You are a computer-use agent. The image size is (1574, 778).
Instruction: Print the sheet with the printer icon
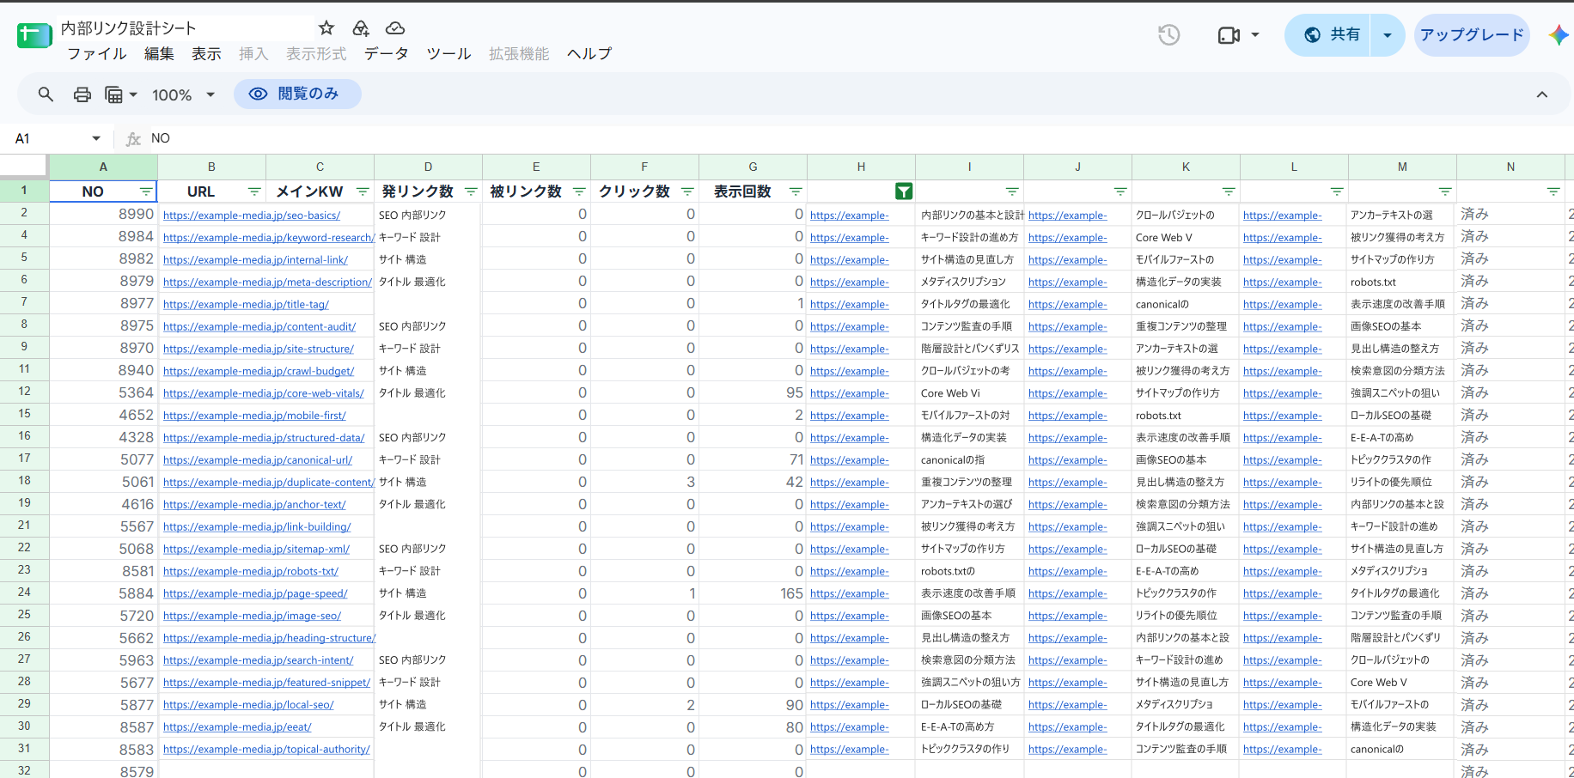coord(82,94)
